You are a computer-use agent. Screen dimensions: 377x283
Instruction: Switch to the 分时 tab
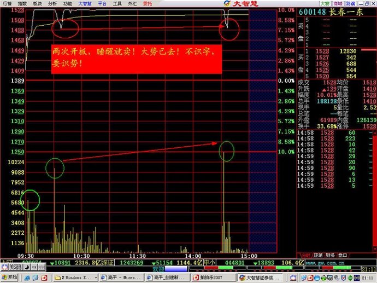pos(306,255)
